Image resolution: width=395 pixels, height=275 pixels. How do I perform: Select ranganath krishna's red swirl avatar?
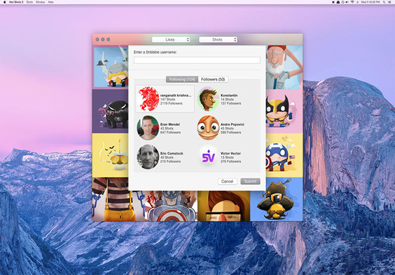pos(149,99)
